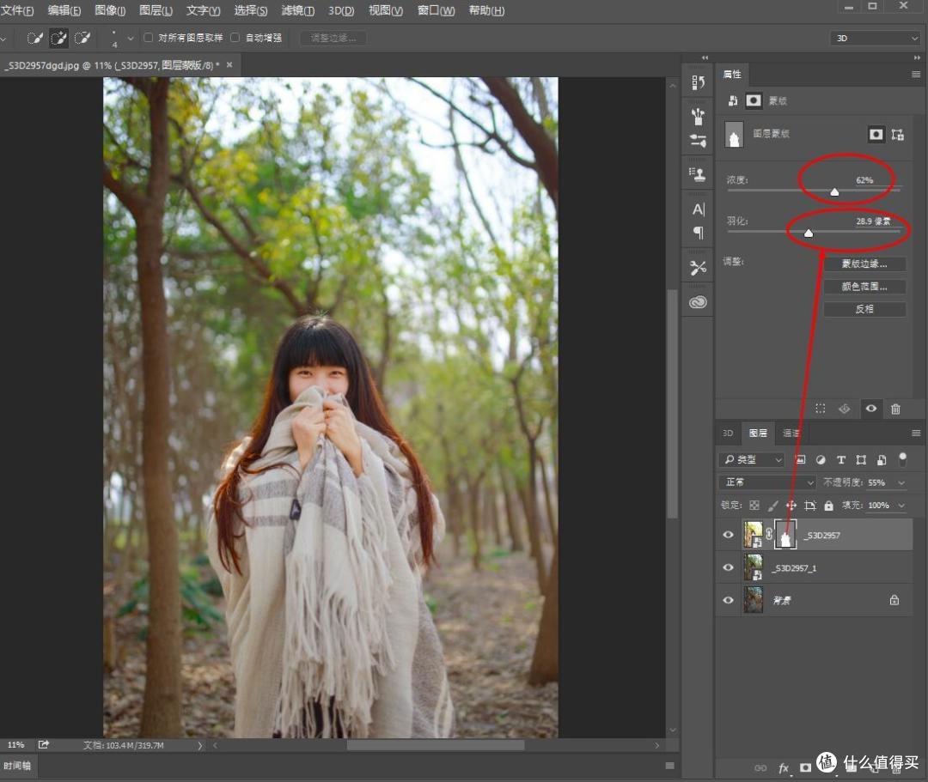Hide the _S3D2957_1 layer

pos(728,567)
